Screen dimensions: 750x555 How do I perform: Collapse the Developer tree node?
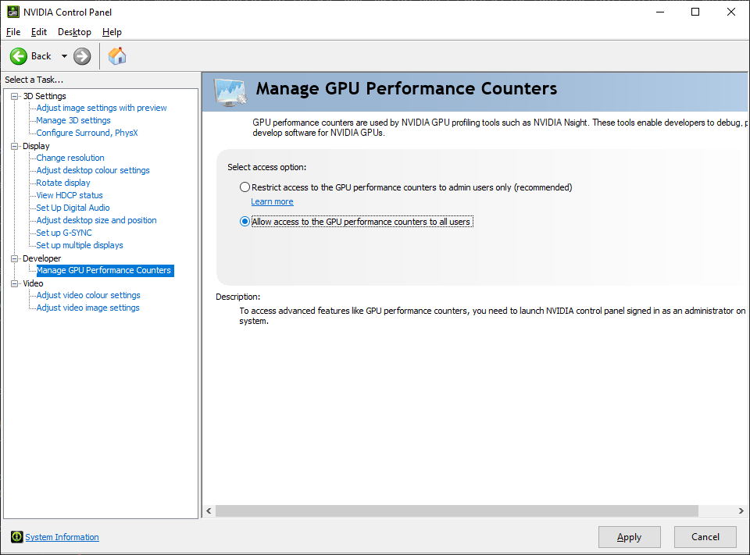(15, 258)
